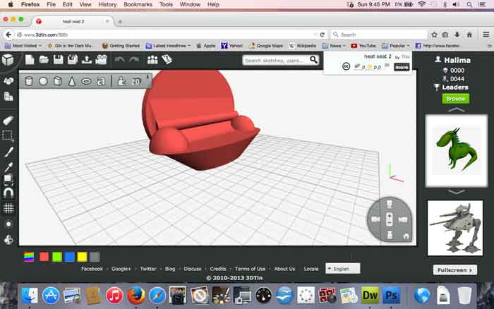Screen dimensions: 494x309
Task: Select the paint brush tool
Action: (x=8, y=152)
